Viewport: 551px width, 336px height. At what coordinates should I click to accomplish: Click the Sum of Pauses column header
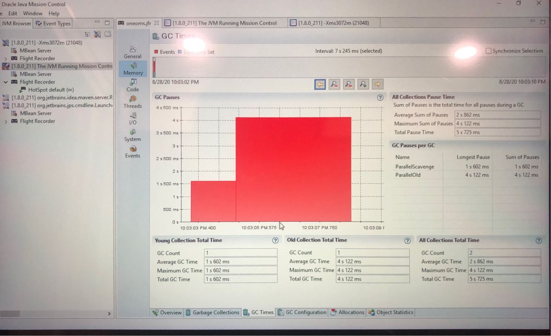pyautogui.click(x=522, y=157)
